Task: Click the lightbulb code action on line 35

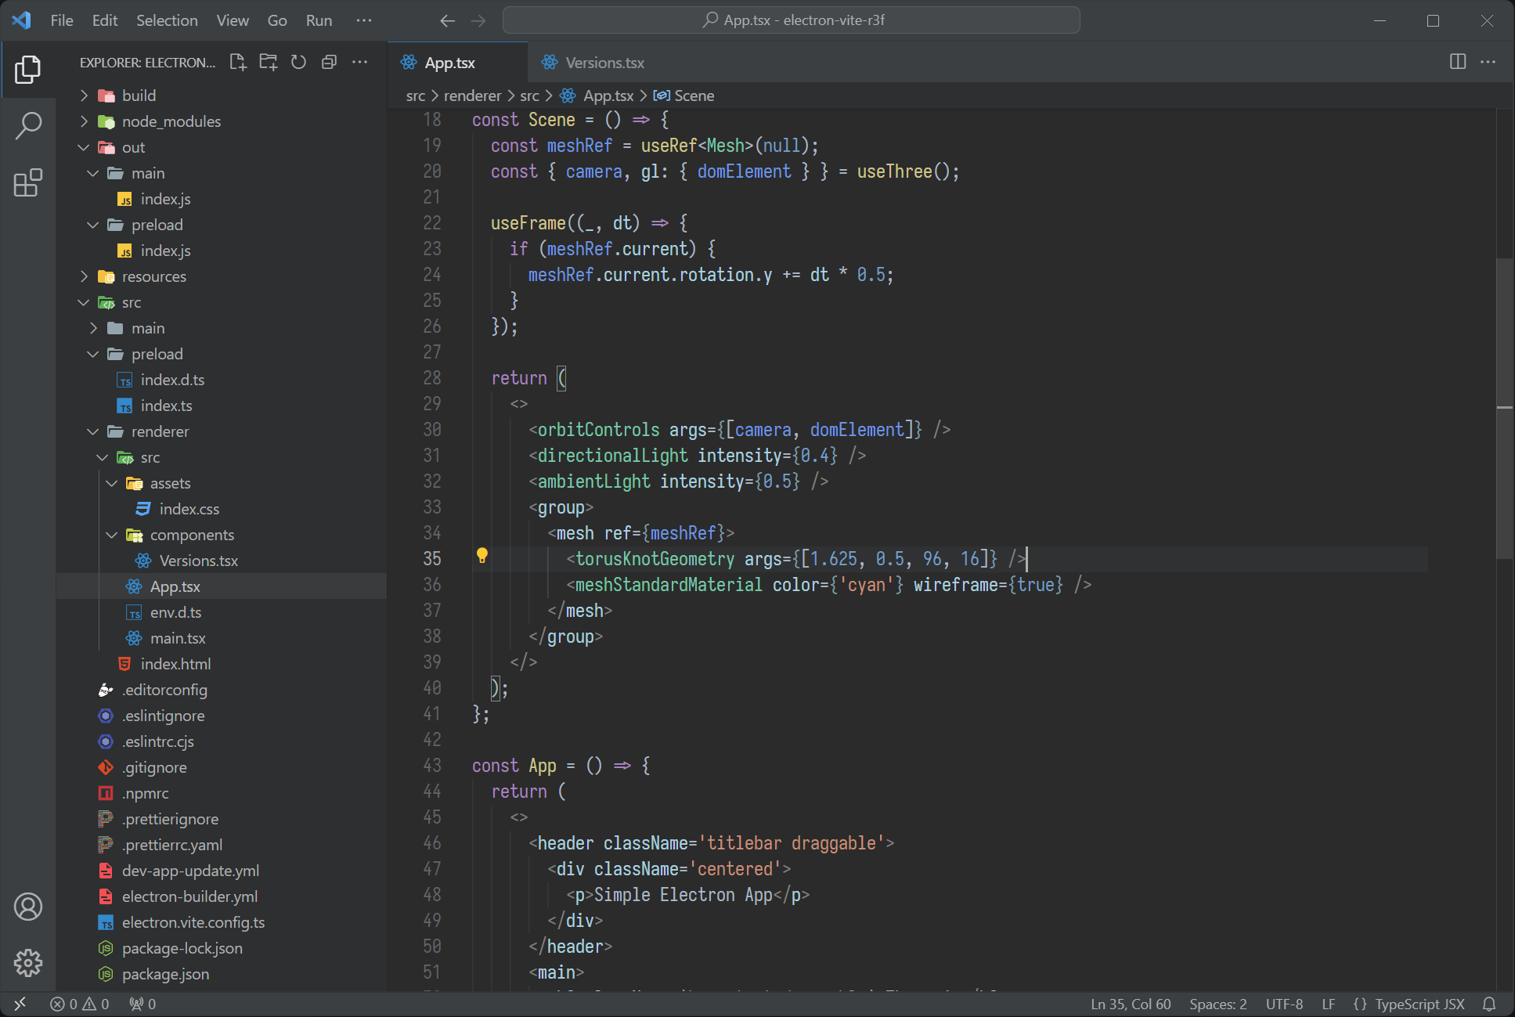Action: [x=482, y=556]
